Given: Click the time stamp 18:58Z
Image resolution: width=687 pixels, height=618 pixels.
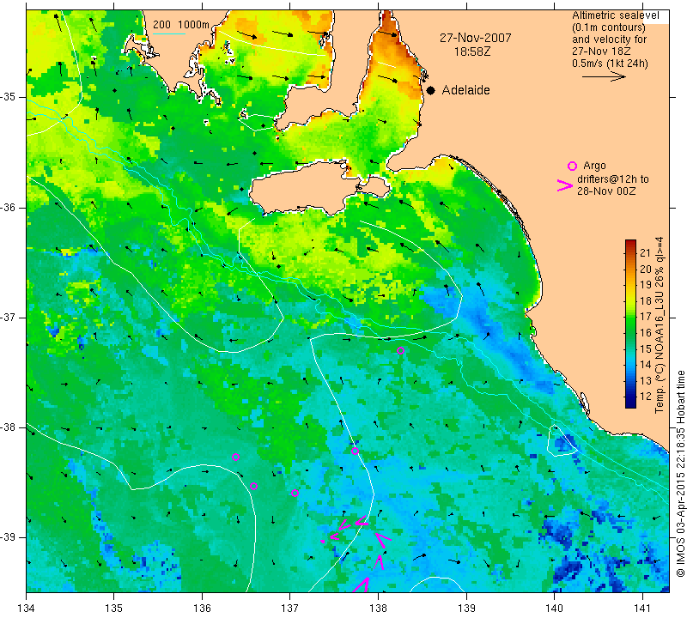Looking at the screenshot, I should click(x=472, y=51).
